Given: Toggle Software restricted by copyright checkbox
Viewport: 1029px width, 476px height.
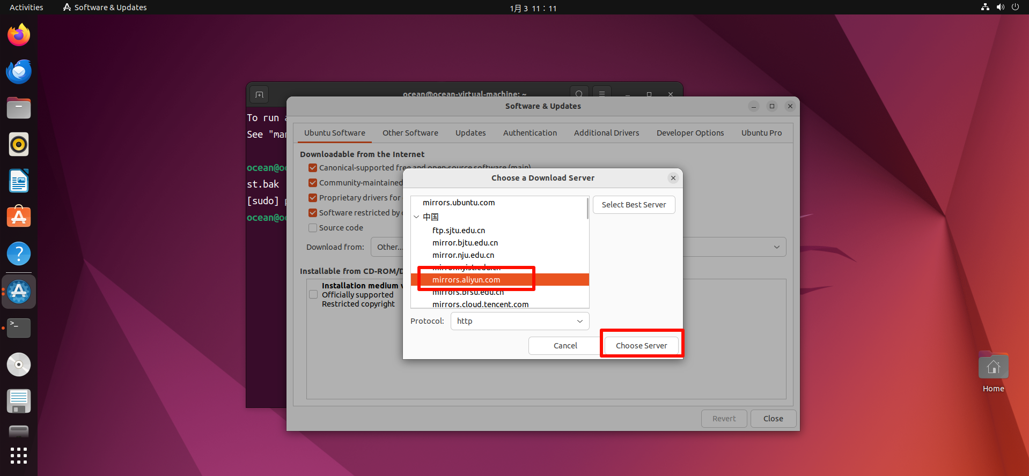Looking at the screenshot, I should pyautogui.click(x=313, y=213).
